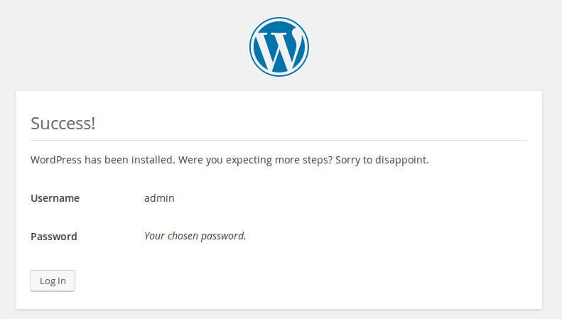Click the word "chosen" in password text
562x319 pixels.
183,236
